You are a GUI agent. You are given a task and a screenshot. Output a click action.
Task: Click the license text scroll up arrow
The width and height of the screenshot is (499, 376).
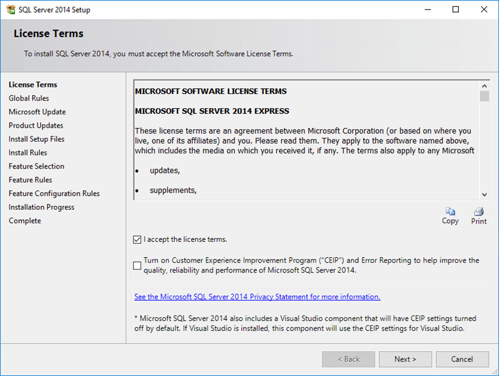(x=484, y=86)
